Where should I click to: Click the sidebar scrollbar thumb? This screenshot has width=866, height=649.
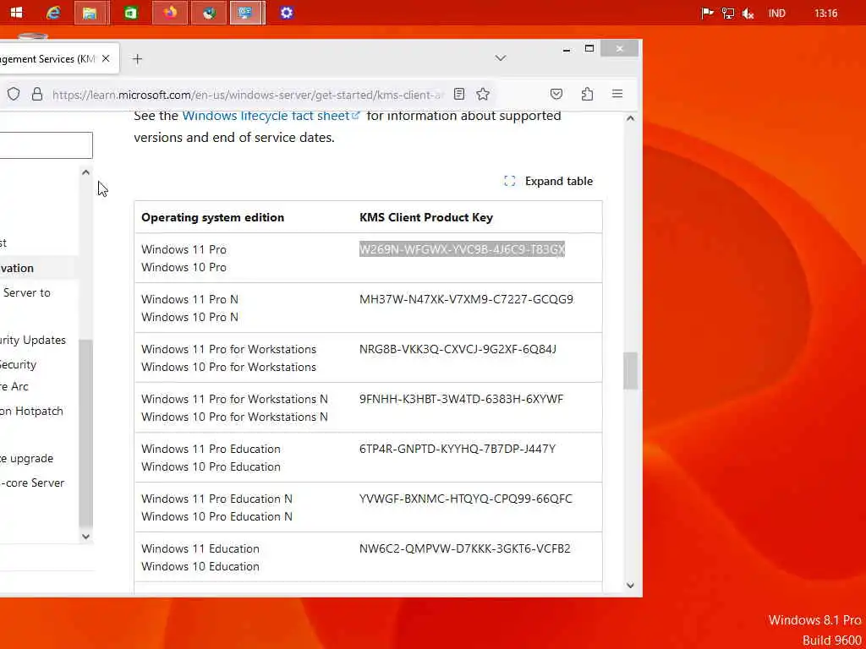pos(85,433)
